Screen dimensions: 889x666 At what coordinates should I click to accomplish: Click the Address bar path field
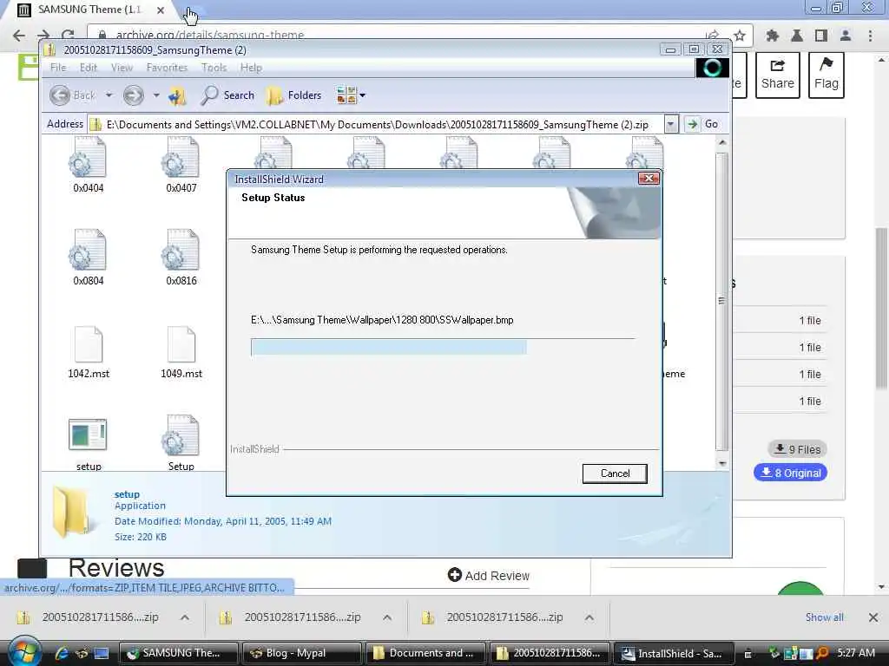376,125
